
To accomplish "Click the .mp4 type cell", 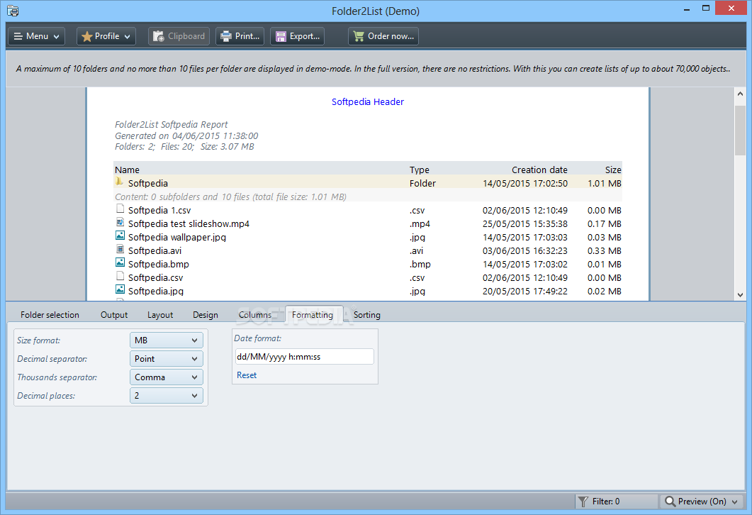I will pos(420,223).
